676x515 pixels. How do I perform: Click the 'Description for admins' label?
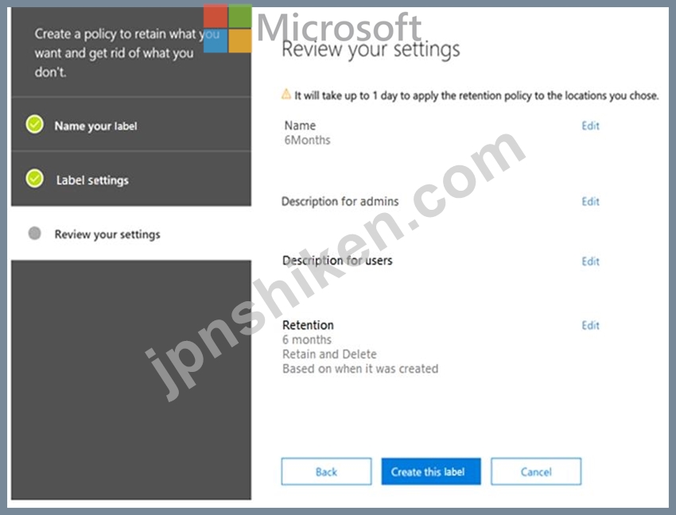pyautogui.click(x=340, y=201)
